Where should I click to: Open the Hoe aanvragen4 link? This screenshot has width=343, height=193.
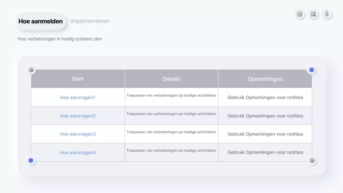(x=78, y=152)
